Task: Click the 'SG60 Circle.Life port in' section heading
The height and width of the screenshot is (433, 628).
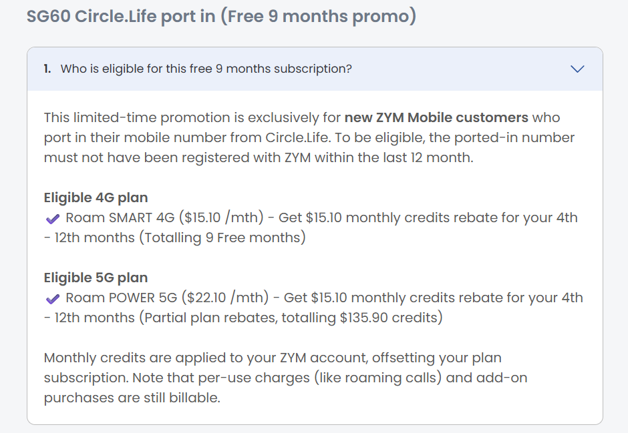Action: click(x=121, y=17)
